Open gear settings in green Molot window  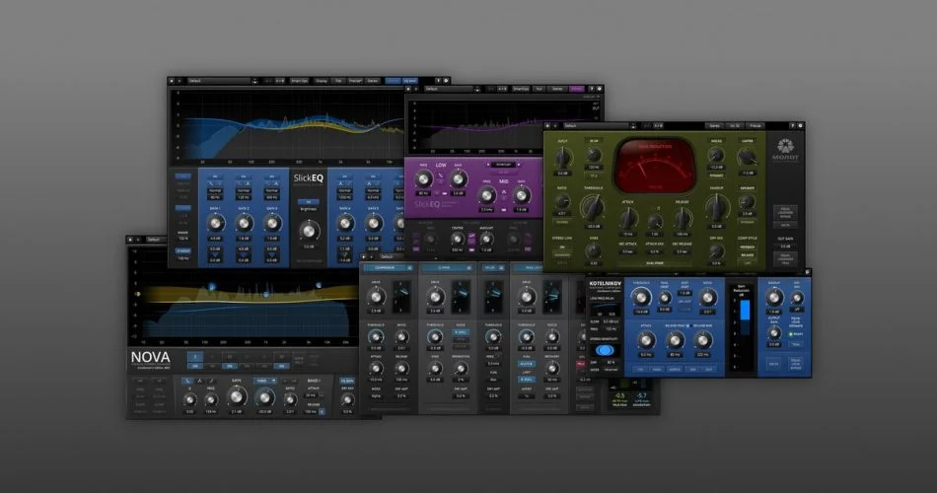801,126
